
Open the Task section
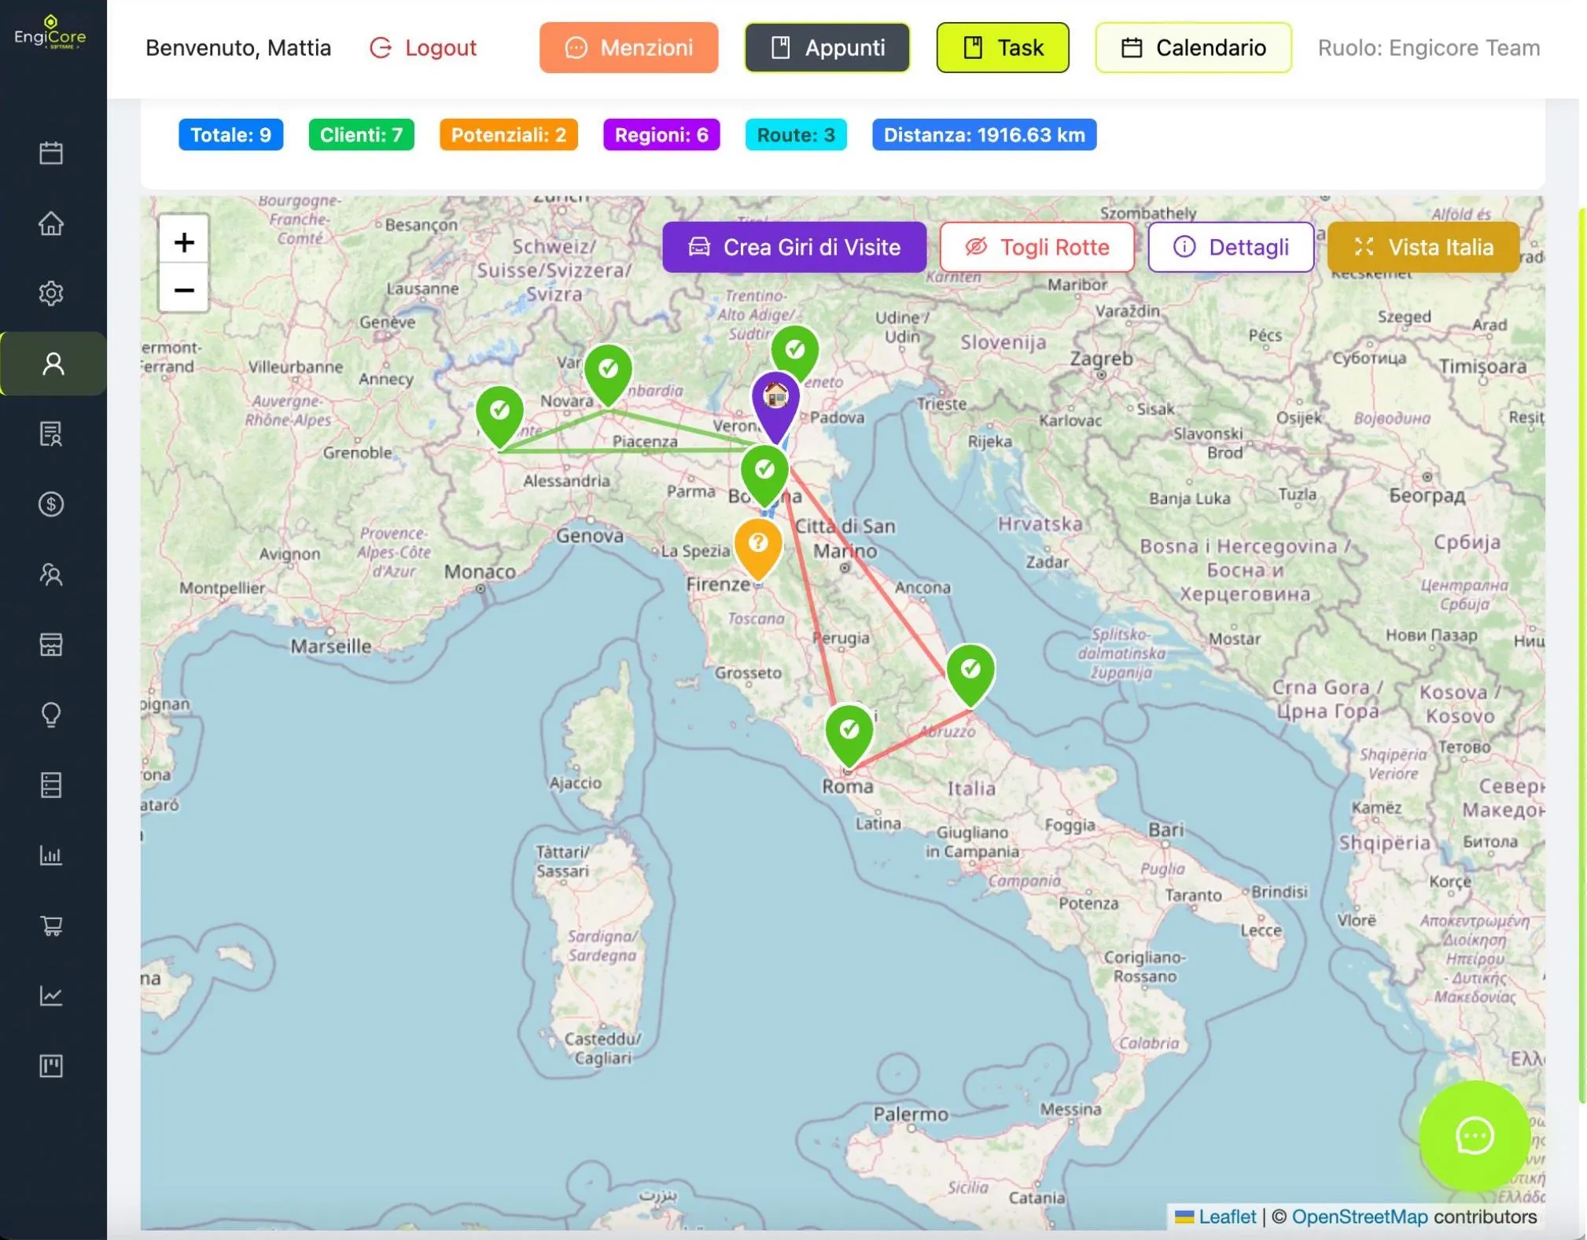tap(1002, 48)
